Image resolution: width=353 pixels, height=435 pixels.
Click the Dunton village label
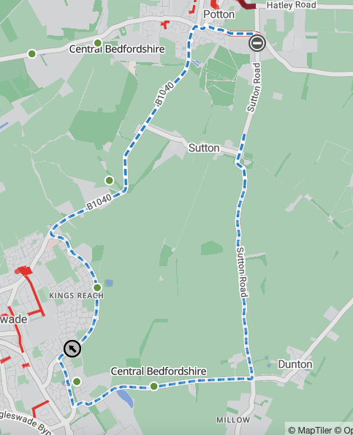[x=295, y=364]
